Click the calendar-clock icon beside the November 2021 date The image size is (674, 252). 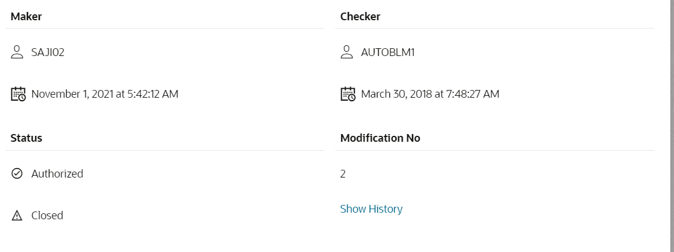pos(18,94)
